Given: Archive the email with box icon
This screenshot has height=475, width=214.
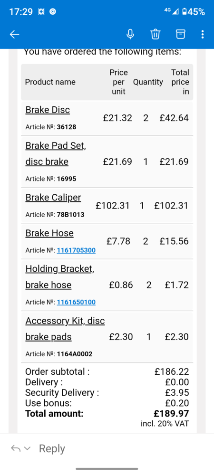Looking at the screenshot, I should coord(180,35).
